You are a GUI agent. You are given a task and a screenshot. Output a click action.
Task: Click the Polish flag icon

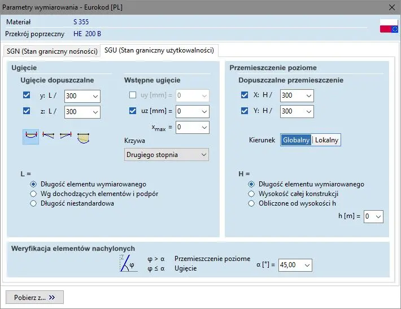point(389,27)
